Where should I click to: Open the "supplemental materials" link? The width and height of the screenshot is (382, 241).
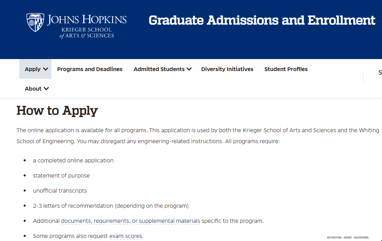(x=170, y=221)
